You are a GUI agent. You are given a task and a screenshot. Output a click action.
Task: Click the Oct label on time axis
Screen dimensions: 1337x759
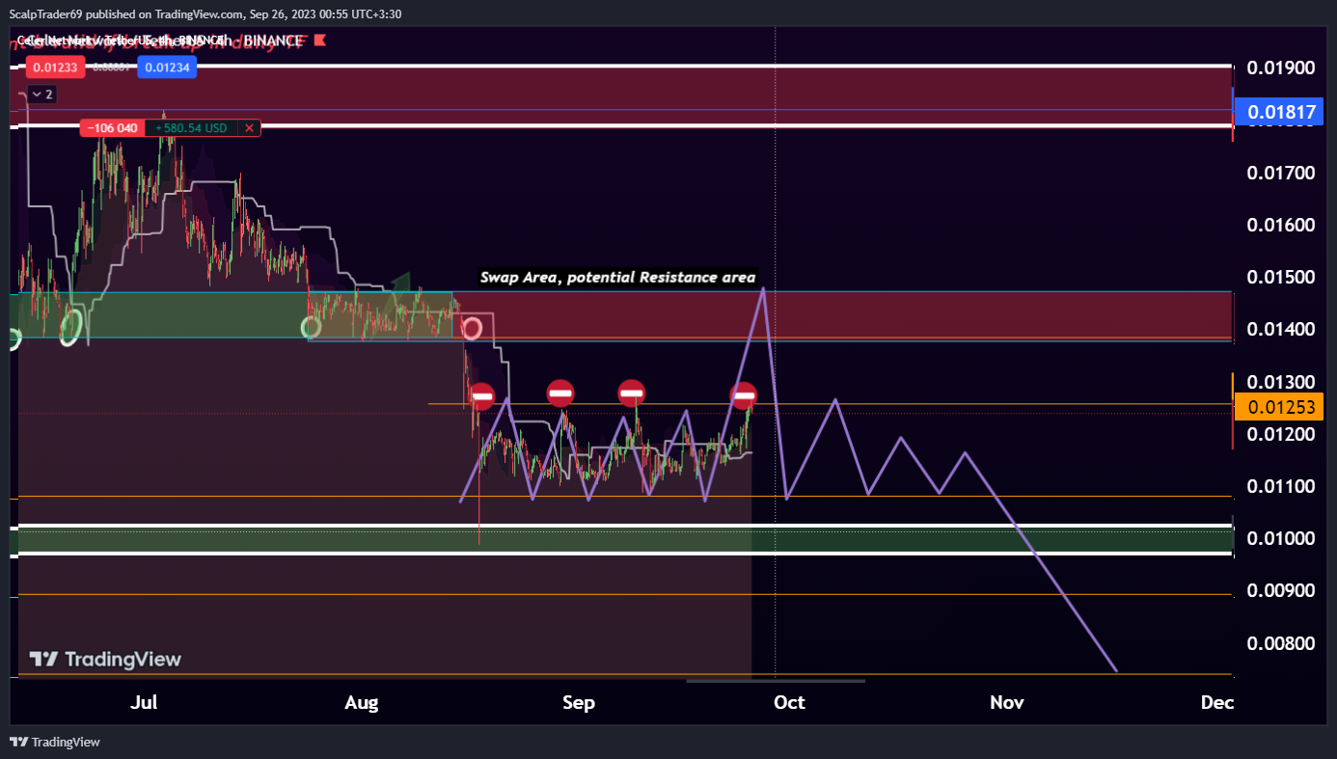789,702
